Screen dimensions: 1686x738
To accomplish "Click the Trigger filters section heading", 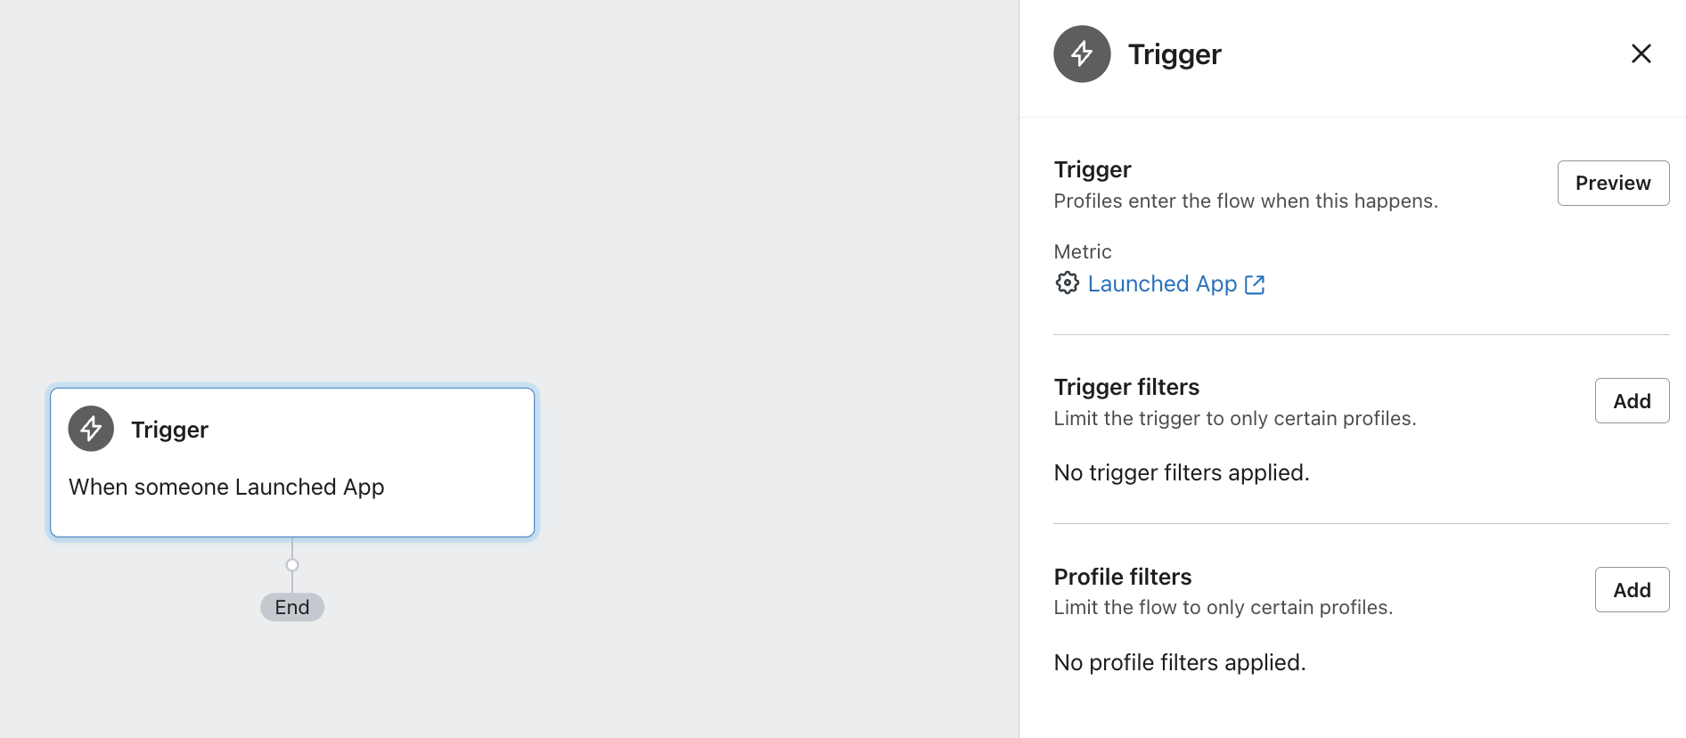I will click(1126, 387).
